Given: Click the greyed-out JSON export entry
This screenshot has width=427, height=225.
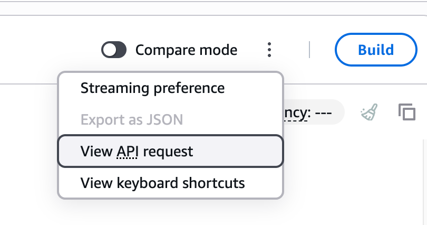Looking at the screenshot, I should tap(131, 120).
